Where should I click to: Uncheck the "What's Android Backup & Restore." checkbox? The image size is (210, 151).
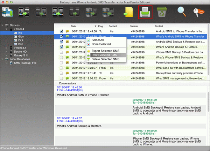pos(61,47)
